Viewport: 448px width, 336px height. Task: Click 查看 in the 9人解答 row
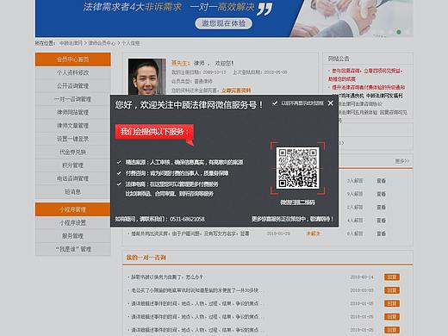381,194
